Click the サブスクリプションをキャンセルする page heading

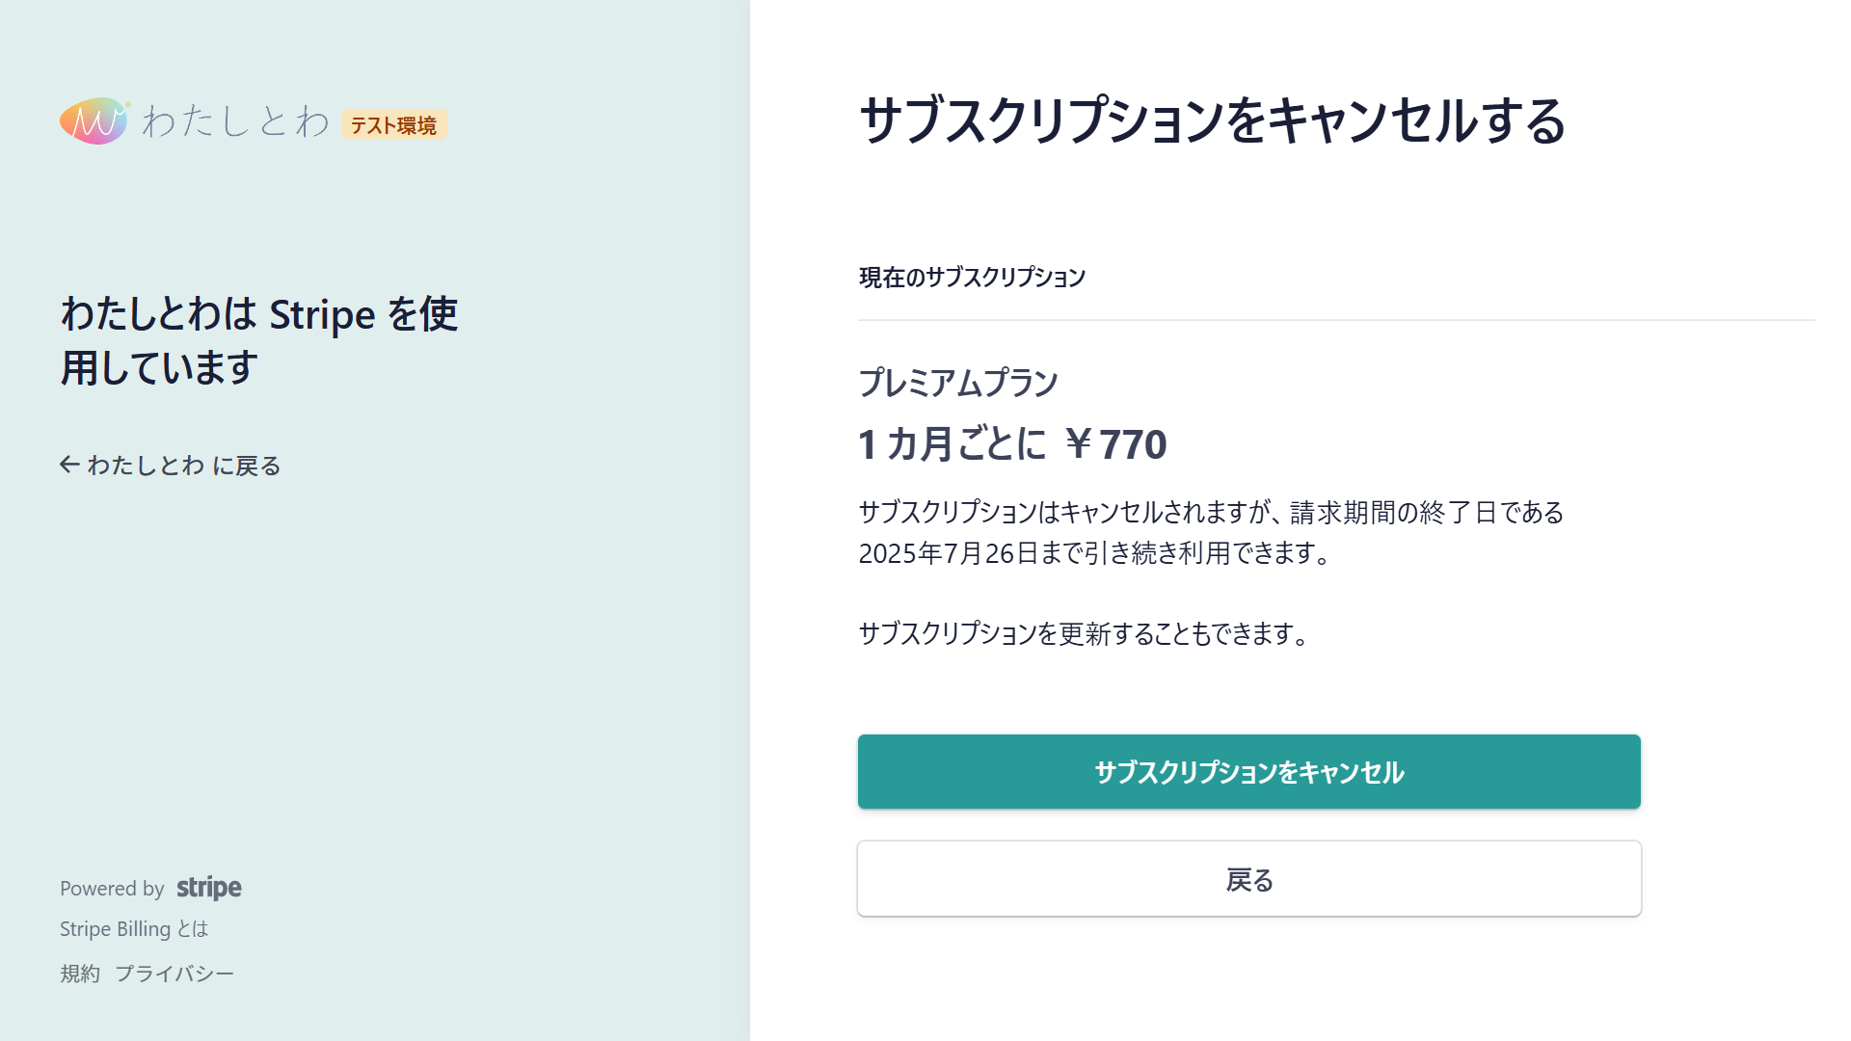(x=1213, y=121)
